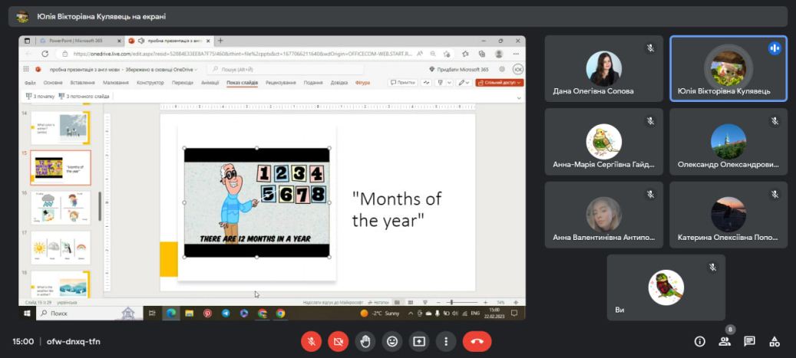Click the Примітки comments button
Screen dimensions: 796x358
click(403, 83)
